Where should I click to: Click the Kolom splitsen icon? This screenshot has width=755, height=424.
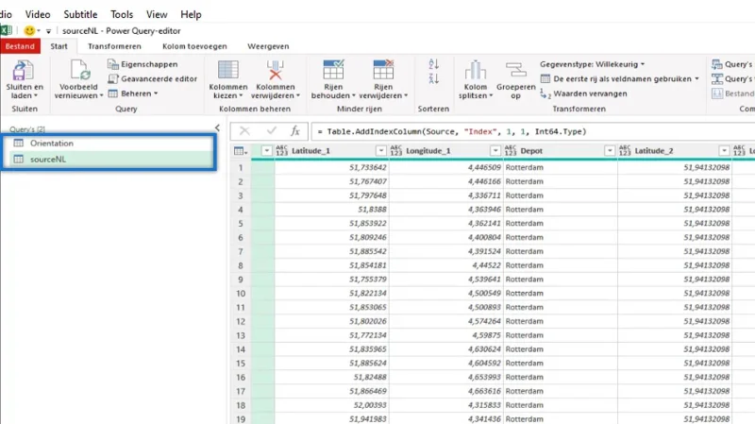click(475, 70)
